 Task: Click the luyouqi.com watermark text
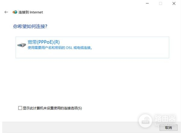pyautogui.click(x=165, y=125)
